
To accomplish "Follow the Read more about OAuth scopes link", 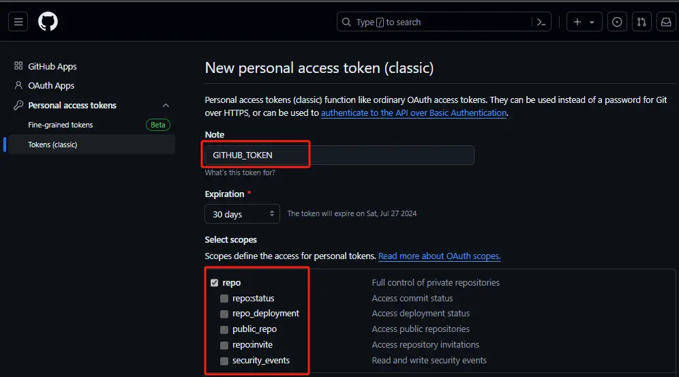I will (x=439, y=256).
